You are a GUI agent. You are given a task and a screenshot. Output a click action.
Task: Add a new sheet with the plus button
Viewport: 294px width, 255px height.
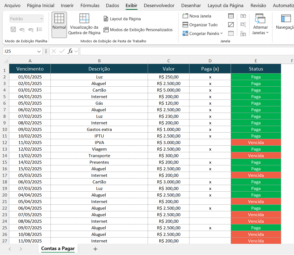coord(95,249)
